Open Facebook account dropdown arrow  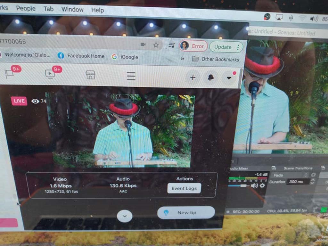[x=229, y=78]
